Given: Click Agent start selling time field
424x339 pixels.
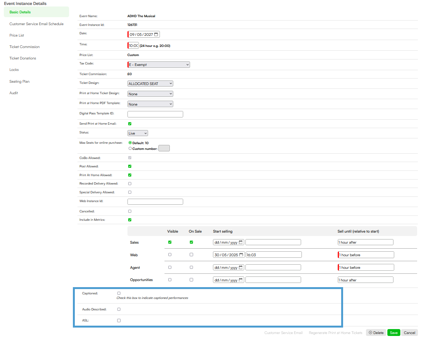Looking at the screenshot, I should point(273,267).
